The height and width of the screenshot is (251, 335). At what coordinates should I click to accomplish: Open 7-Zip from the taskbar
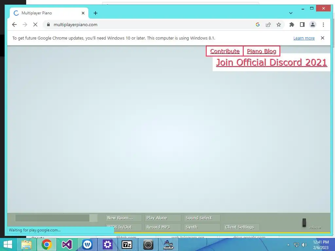(x=127, y=244)
